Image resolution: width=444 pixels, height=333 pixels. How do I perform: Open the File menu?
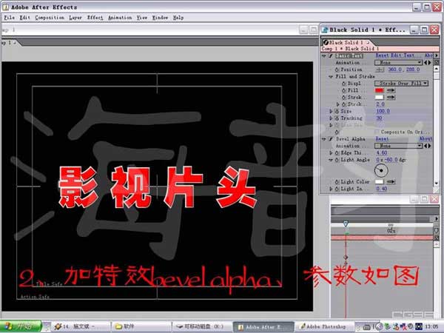coord(10,18)
